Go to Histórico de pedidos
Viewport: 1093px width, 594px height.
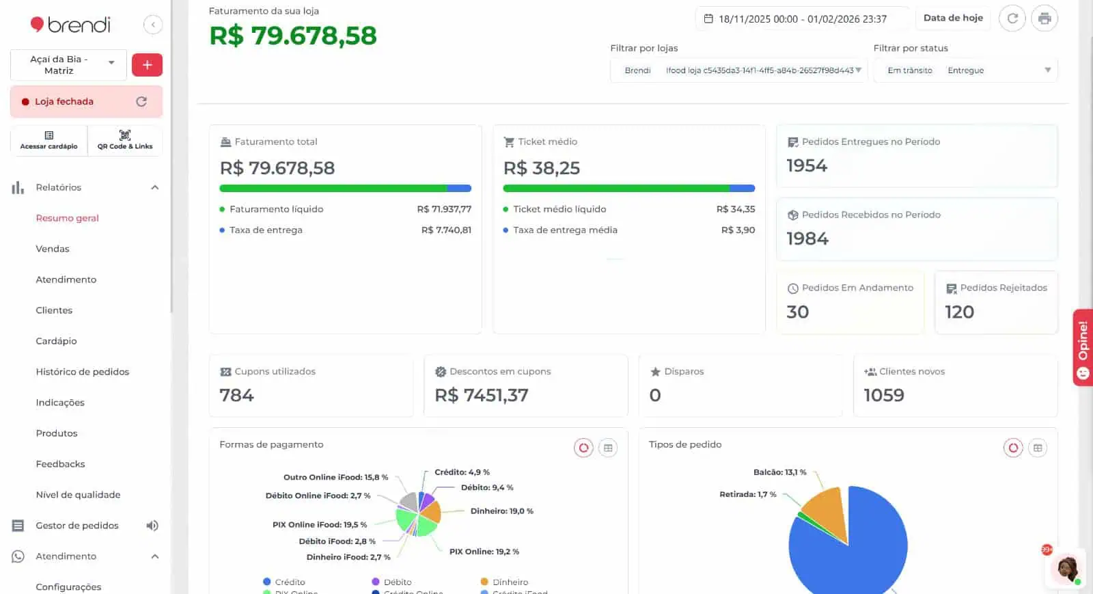[x=82, y=372]
